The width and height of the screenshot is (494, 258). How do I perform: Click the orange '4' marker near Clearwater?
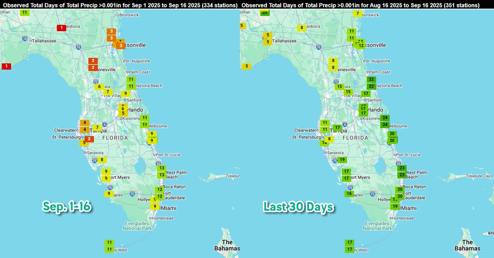click(x=85, y=122)
